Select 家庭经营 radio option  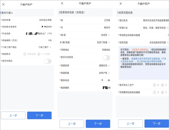[25, 54]
